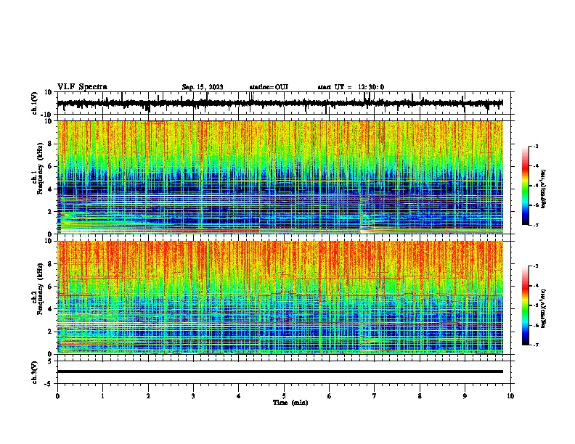Image resolution: width=575 pixels, height=444 pixels.
Task: Click the "8" tick on the Time axis
Action: tap(420, 396)
